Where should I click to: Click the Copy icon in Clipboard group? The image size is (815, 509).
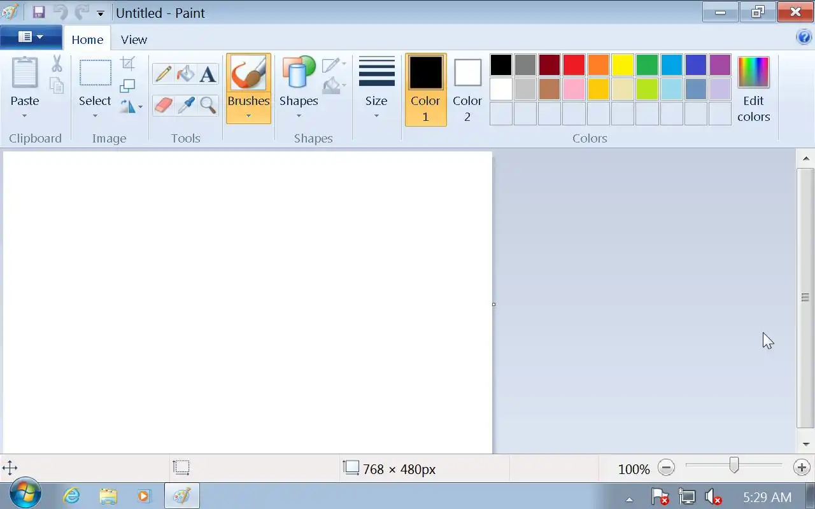pos(57,85)
